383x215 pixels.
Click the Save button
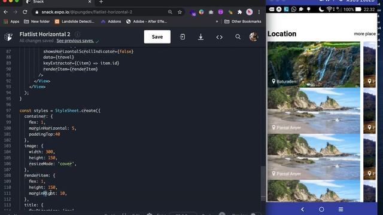point(157,37)
